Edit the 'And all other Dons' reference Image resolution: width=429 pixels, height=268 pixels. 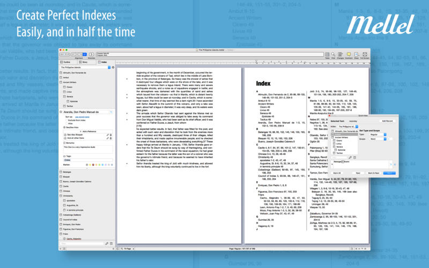[x=107, y=139]
